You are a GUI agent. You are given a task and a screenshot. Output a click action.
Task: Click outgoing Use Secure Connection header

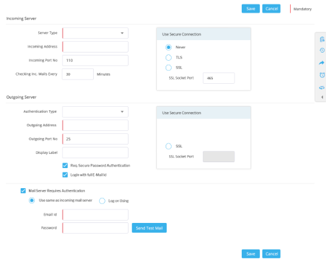point(203,113)
